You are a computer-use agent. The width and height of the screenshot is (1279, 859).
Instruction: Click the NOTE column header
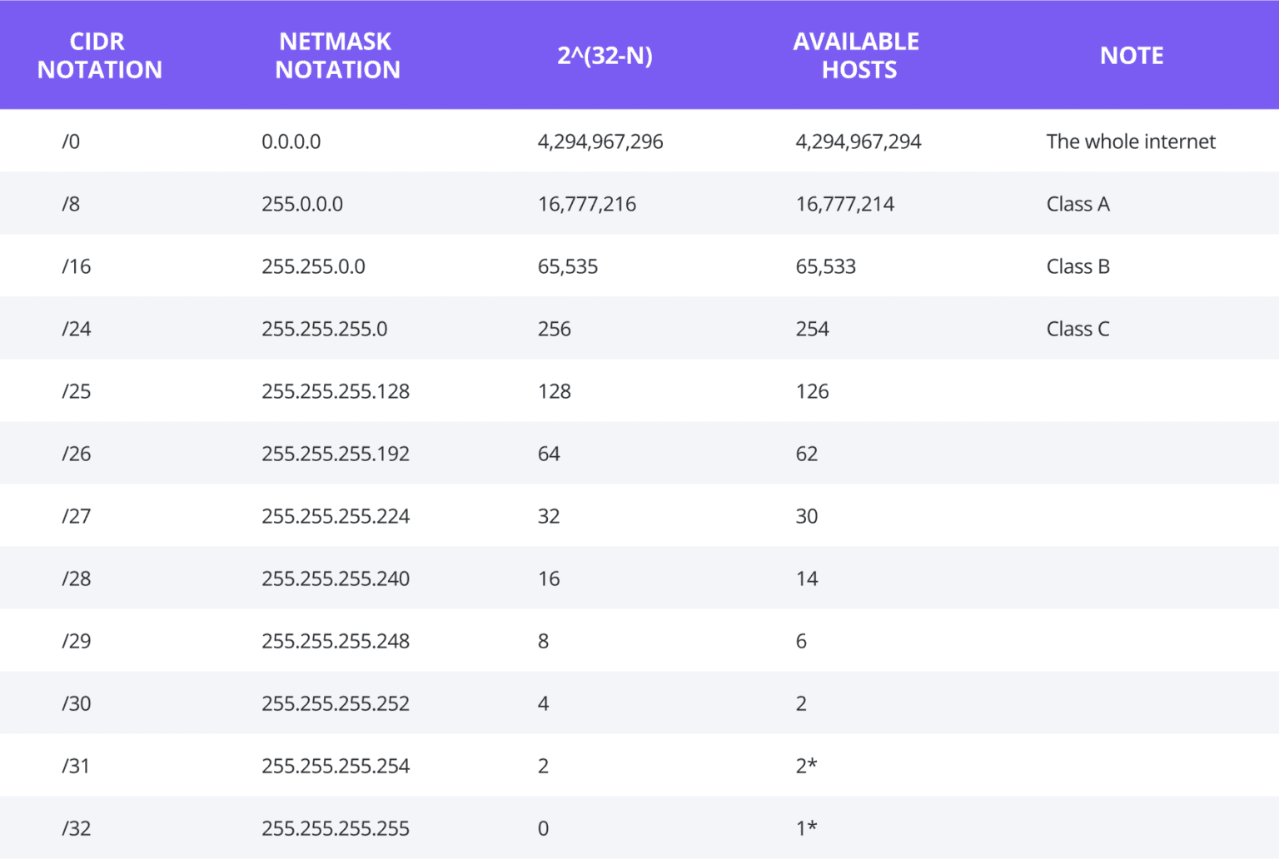(x=1132, y=55)
